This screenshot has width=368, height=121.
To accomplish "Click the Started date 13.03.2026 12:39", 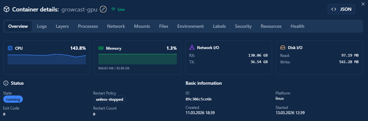I will (x=290, y=113).
